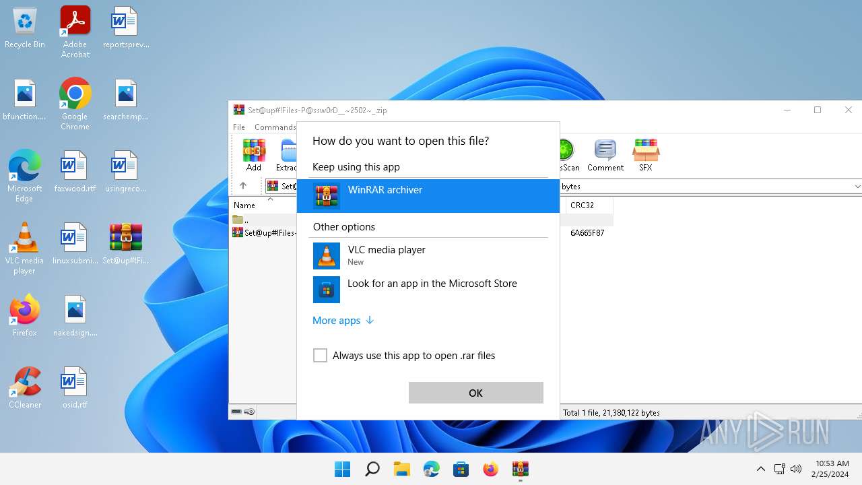Viewport: 862px width, 485px height.
Task: Click the CRC value 6A665F87
Action: pos(587,233)
